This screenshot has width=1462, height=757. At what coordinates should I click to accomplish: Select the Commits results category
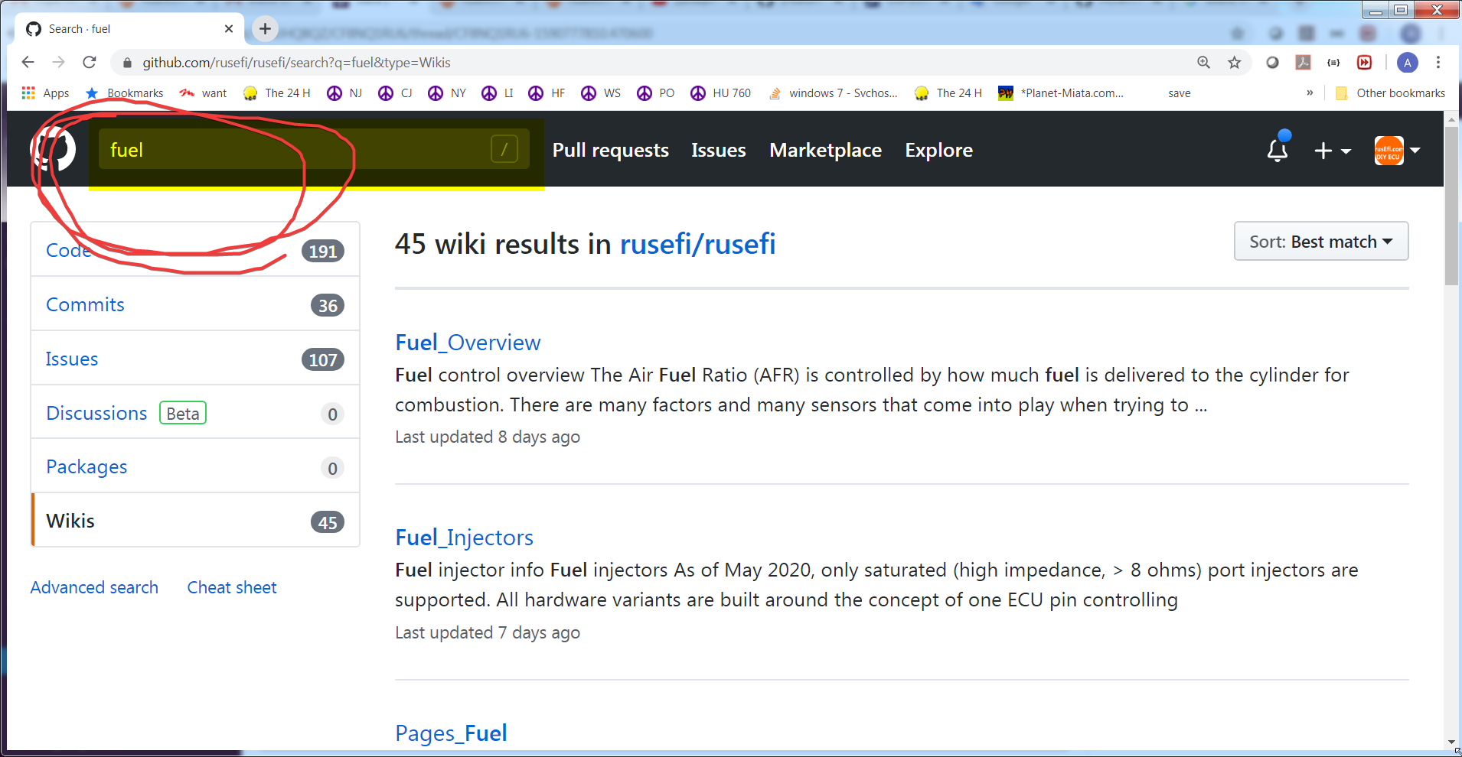coord(85,304)
